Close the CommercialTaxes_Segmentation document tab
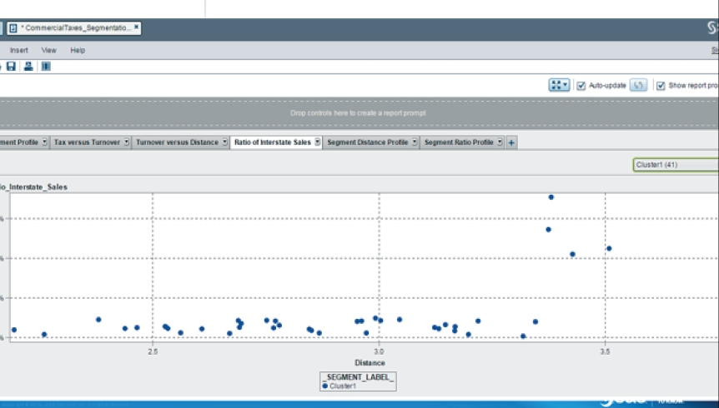The width and height of the screenshot is (719, 408). [x=136, y=27]
